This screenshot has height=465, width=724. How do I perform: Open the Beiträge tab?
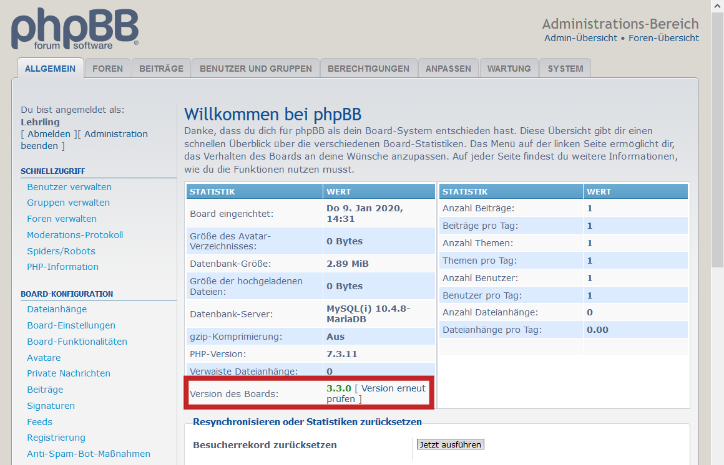click(x=161, y=69)
